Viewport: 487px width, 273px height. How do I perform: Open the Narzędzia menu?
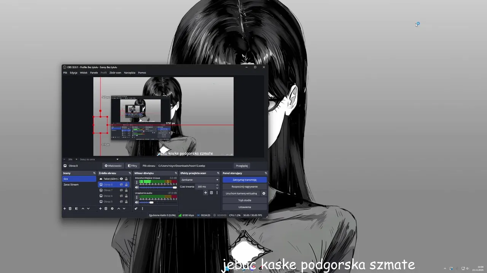point(129,72)
